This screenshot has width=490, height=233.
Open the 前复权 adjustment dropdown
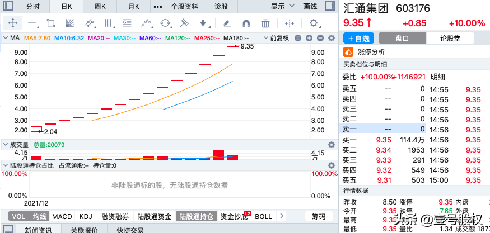coord(276,38)
